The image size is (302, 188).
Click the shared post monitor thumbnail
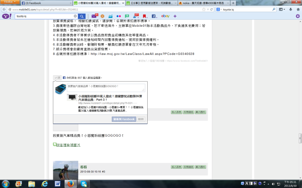[x=72, y=97]
